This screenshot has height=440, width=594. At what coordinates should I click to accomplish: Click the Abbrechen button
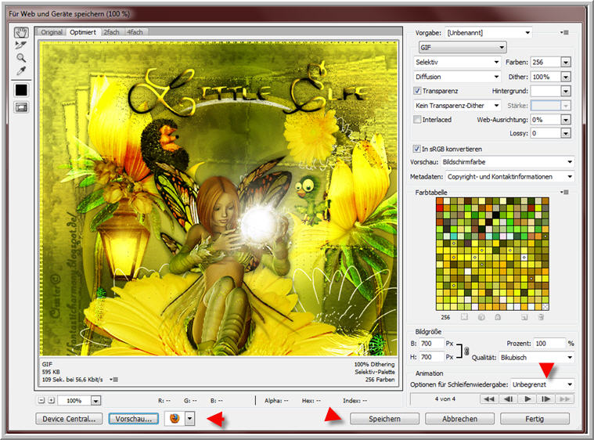click(459, 419)
